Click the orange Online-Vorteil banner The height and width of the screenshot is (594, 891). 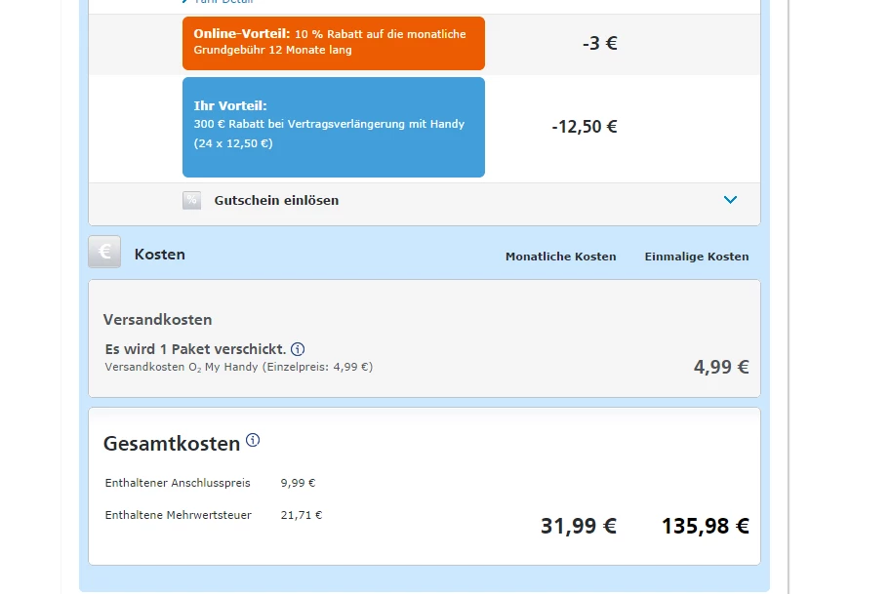(x=333, y=42)
